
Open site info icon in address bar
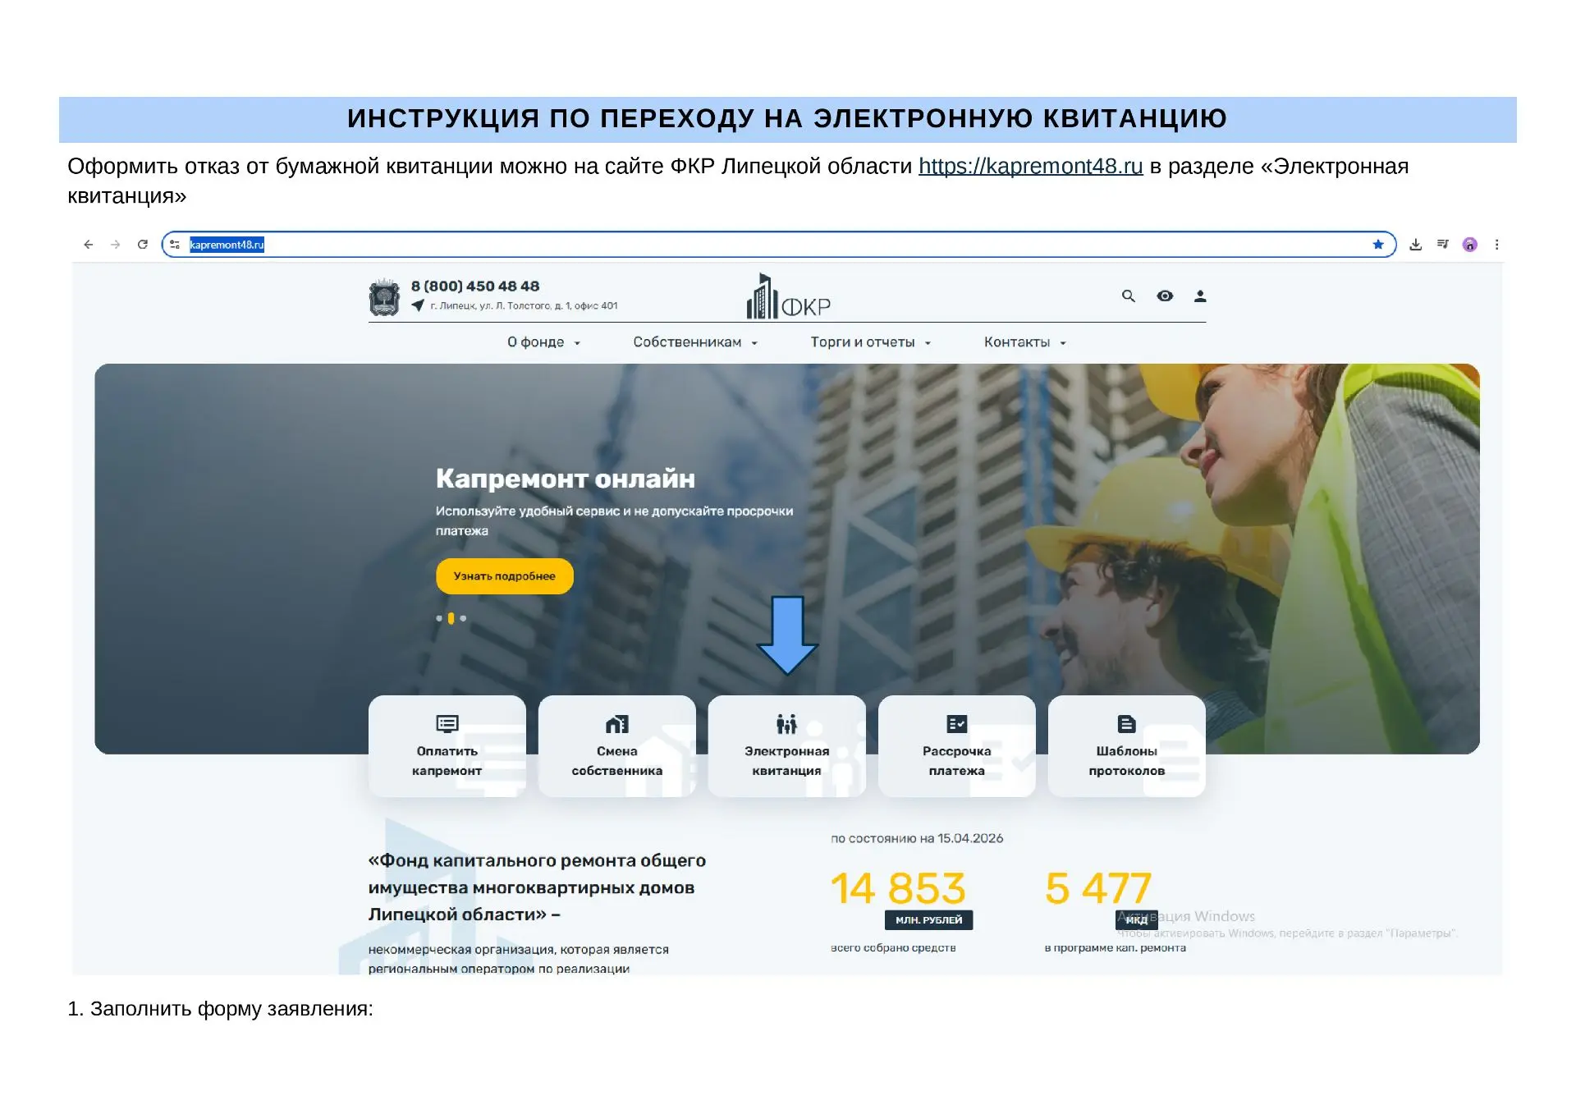pyautogui.click(x=175, y=245)
